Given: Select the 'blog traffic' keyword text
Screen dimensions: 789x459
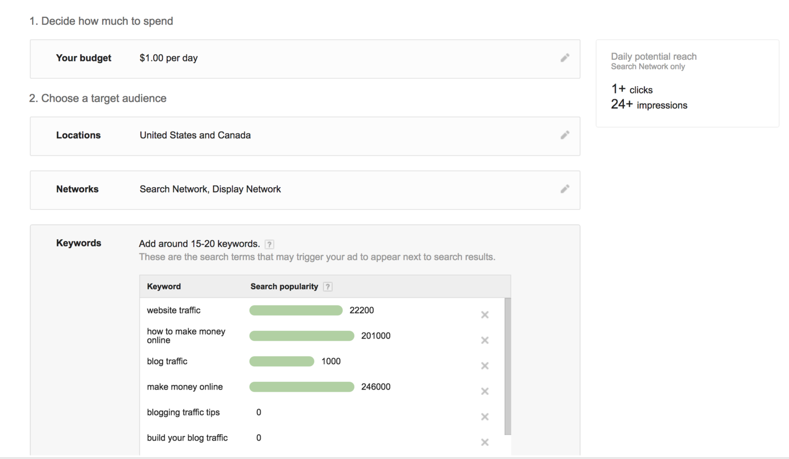Looking at the screenshot, I should [x=167, y=361].
